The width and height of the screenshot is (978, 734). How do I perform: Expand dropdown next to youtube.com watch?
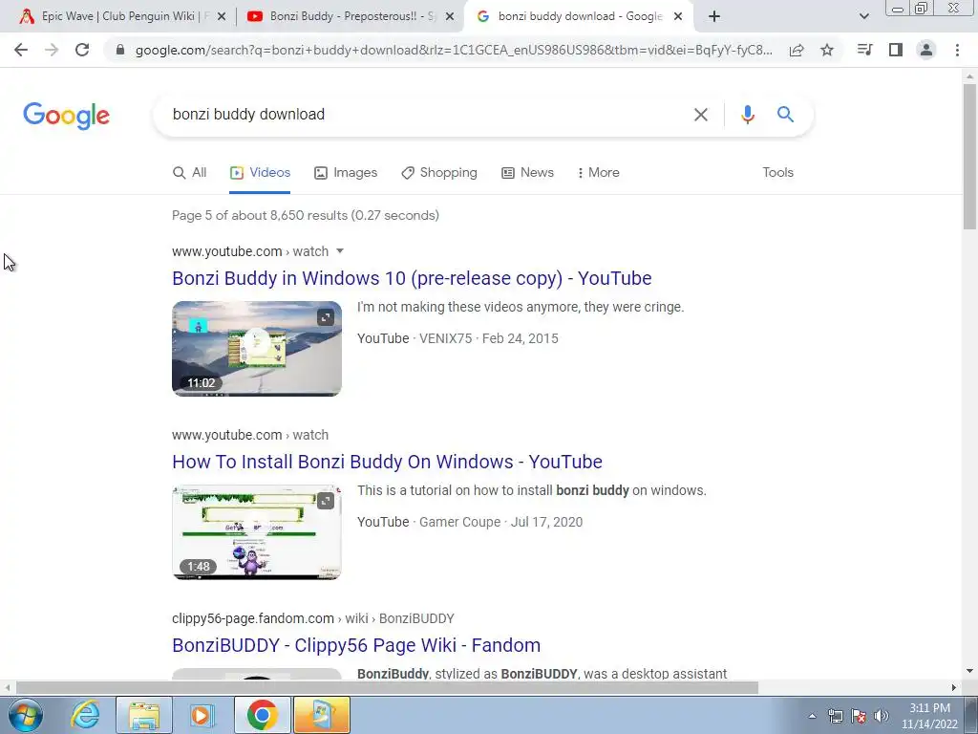pos(340,251)
